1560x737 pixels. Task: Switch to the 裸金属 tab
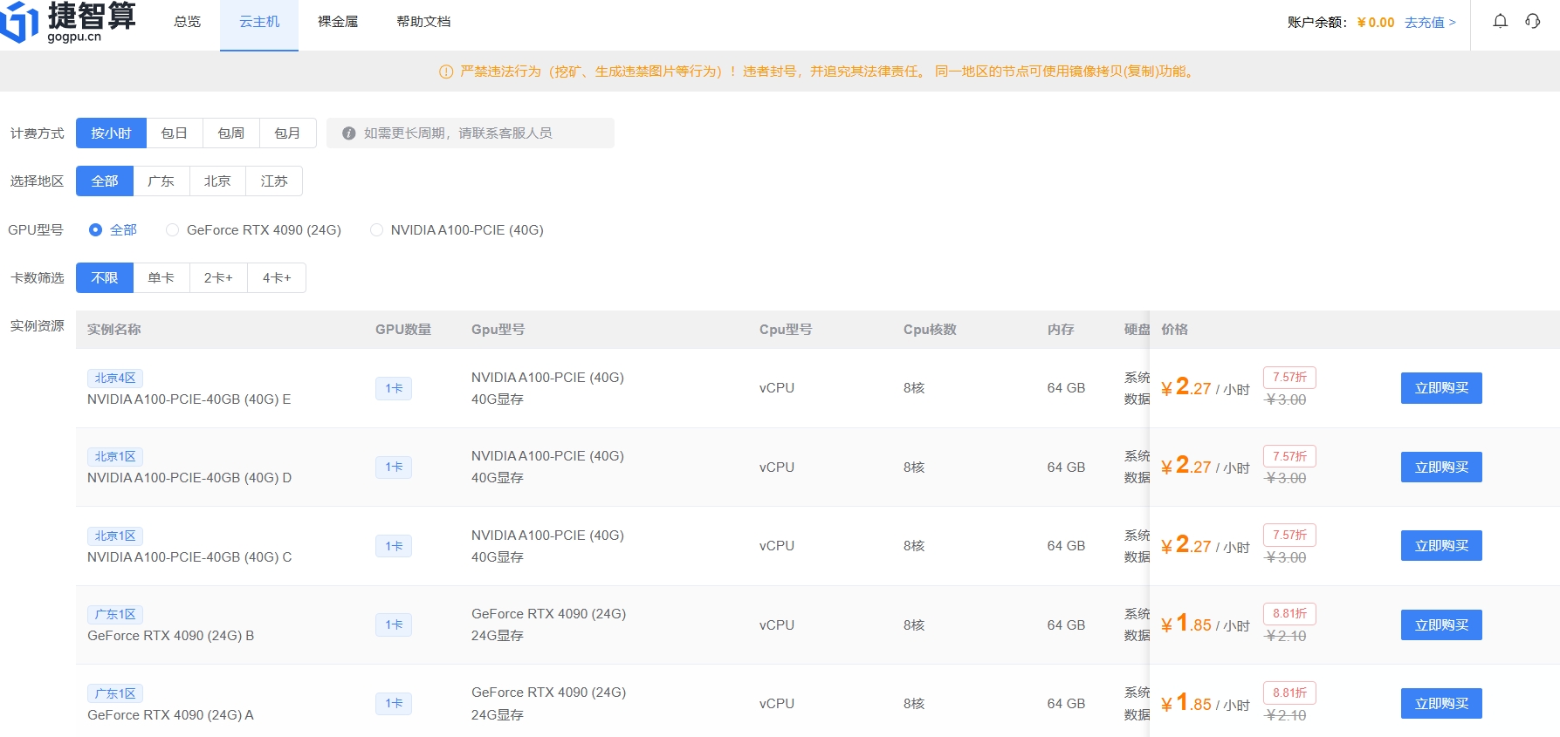[x=338, y=22]
